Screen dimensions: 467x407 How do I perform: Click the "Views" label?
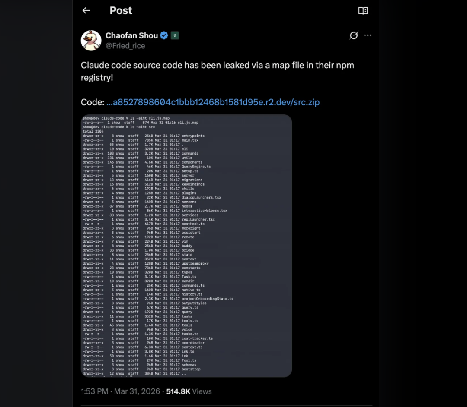point(202,391)
